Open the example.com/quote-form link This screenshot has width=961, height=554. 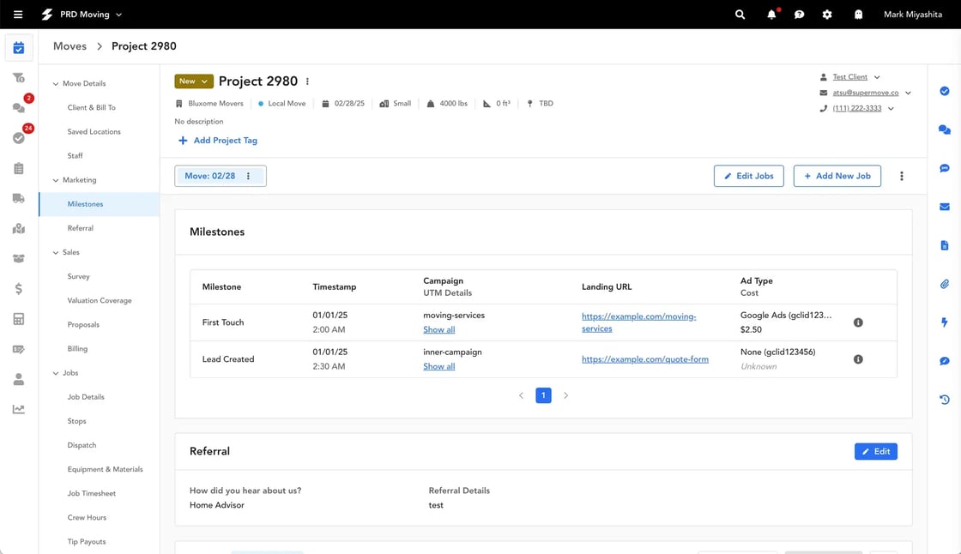(644, 359)
